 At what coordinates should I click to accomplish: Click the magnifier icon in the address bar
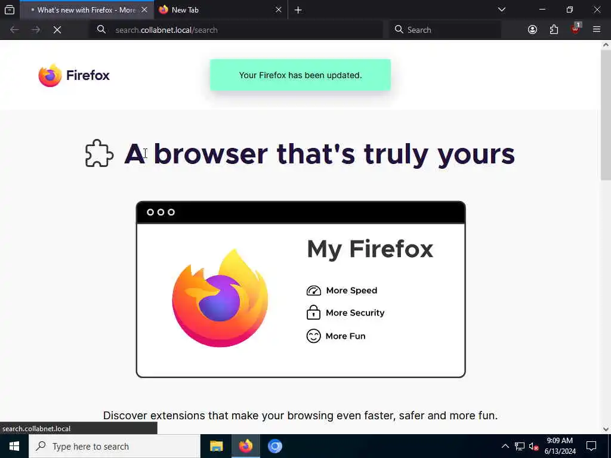click(x=101, y=30)
